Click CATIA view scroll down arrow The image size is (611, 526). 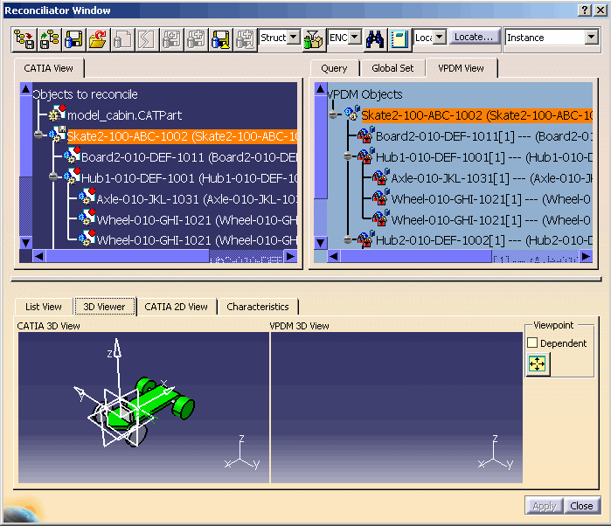pyautogui.click(x=25, y=243)
